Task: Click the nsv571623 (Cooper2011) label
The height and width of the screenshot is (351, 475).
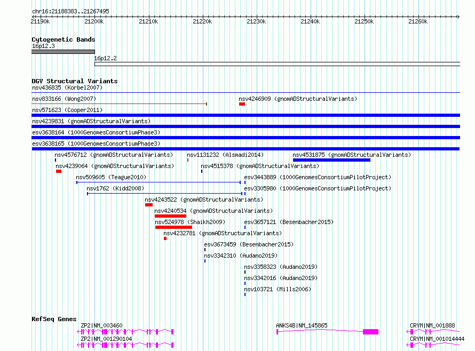Action: tap(67, 110)
